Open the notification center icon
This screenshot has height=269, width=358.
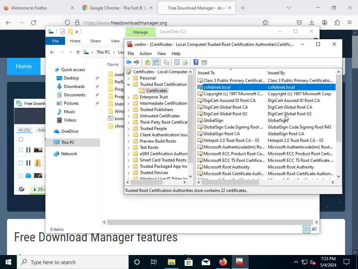point(346,262)
